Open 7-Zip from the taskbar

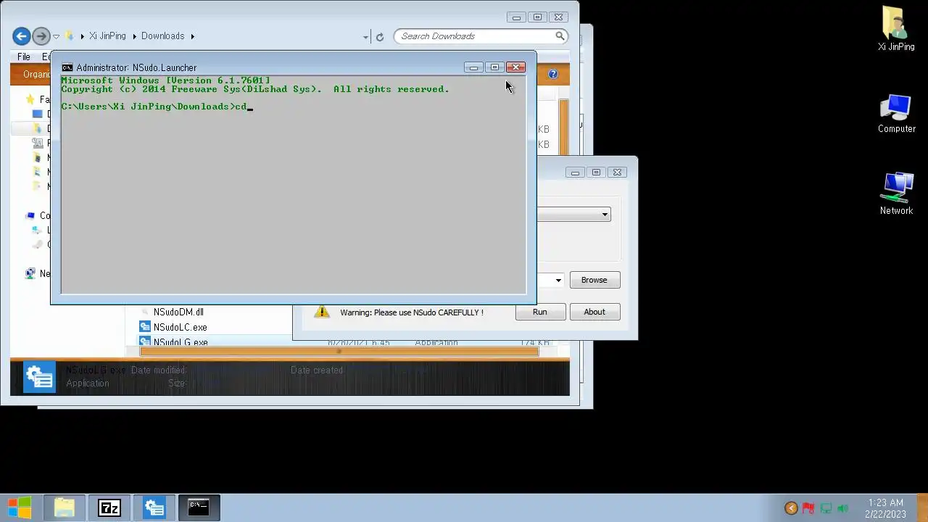tap(109, 507)
